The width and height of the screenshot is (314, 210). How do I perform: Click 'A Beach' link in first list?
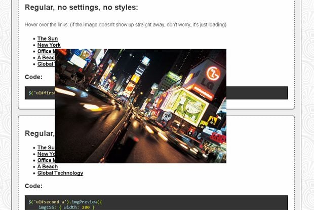(46, 58)
